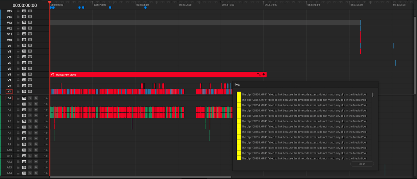
Task: Click the Log dialog vertical scrollbar
Action: pyautogui.click(x=373, y=94)
